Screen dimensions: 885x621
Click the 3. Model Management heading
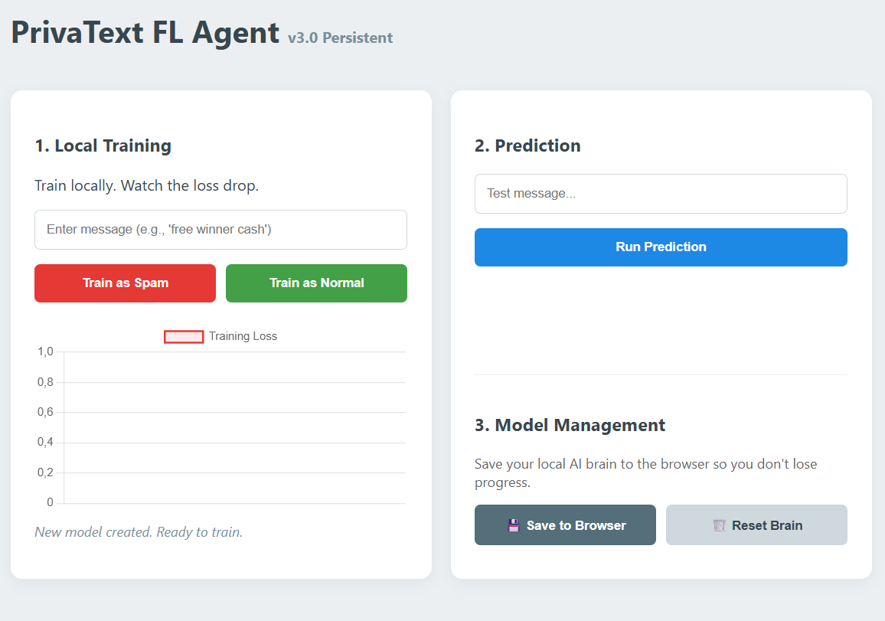tap(570, 425)
